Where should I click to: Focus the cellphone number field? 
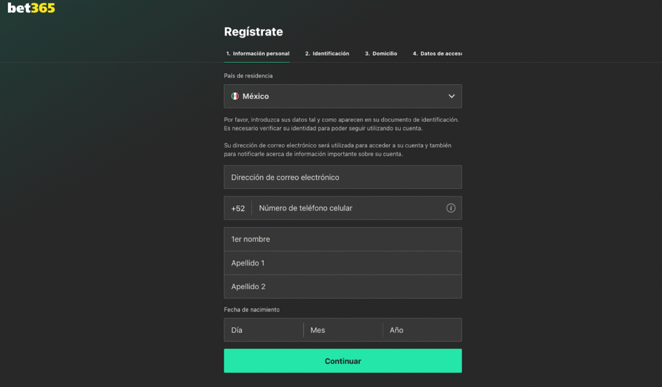coord(343,208)
